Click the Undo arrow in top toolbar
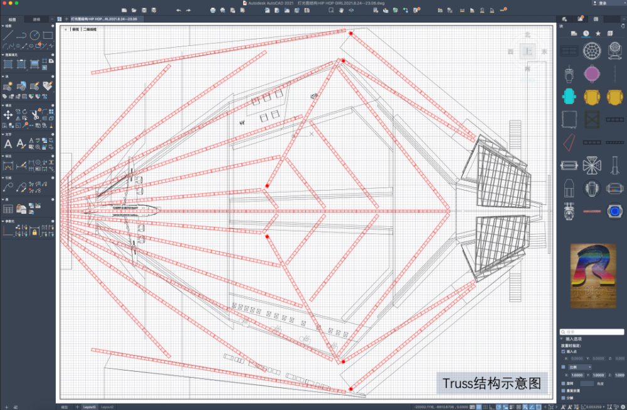 (178, 11)
